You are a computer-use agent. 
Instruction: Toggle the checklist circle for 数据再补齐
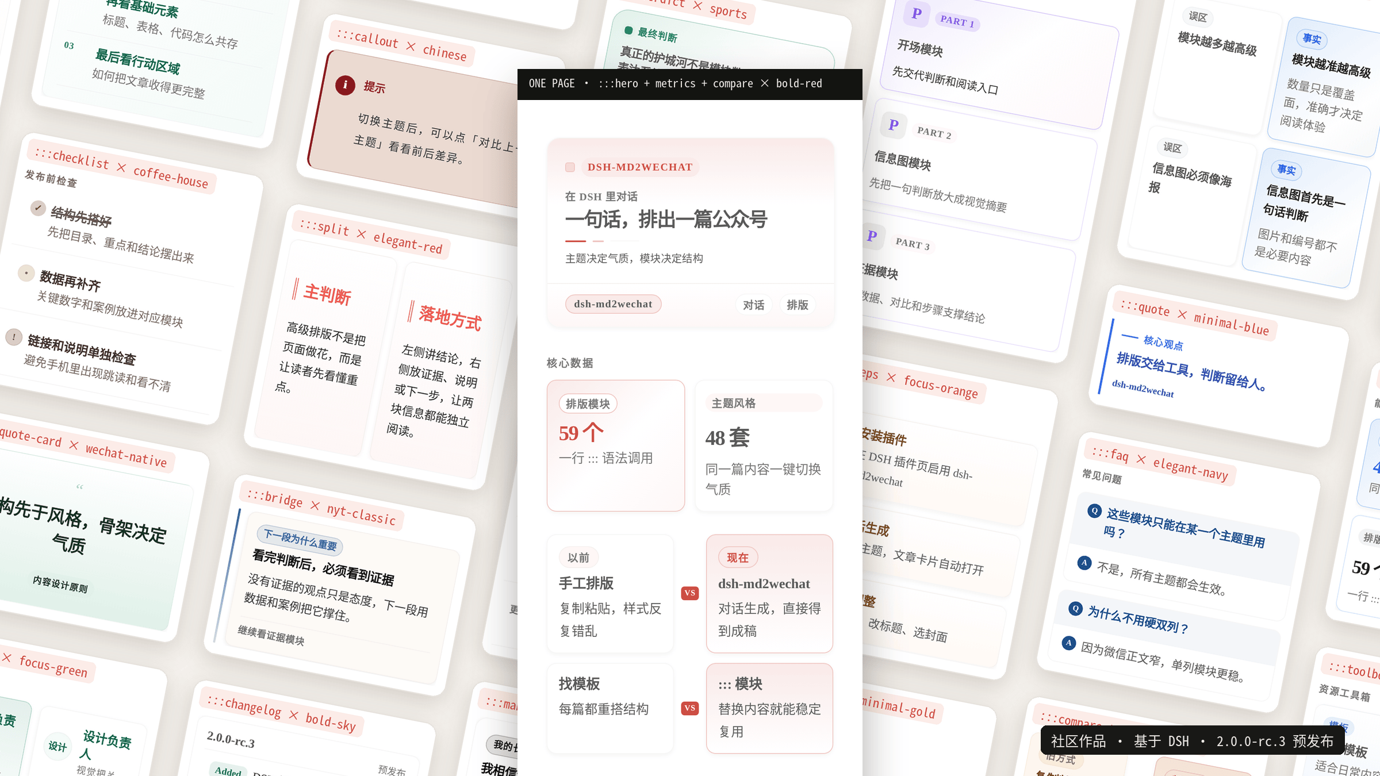(26, 272)
